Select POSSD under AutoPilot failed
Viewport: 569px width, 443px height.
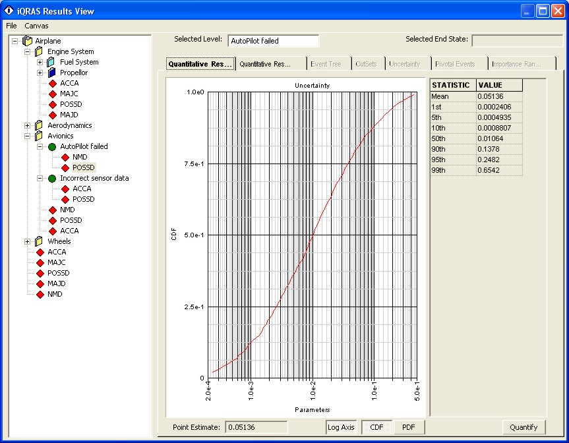pyautogui.click(x=83, y=167)
